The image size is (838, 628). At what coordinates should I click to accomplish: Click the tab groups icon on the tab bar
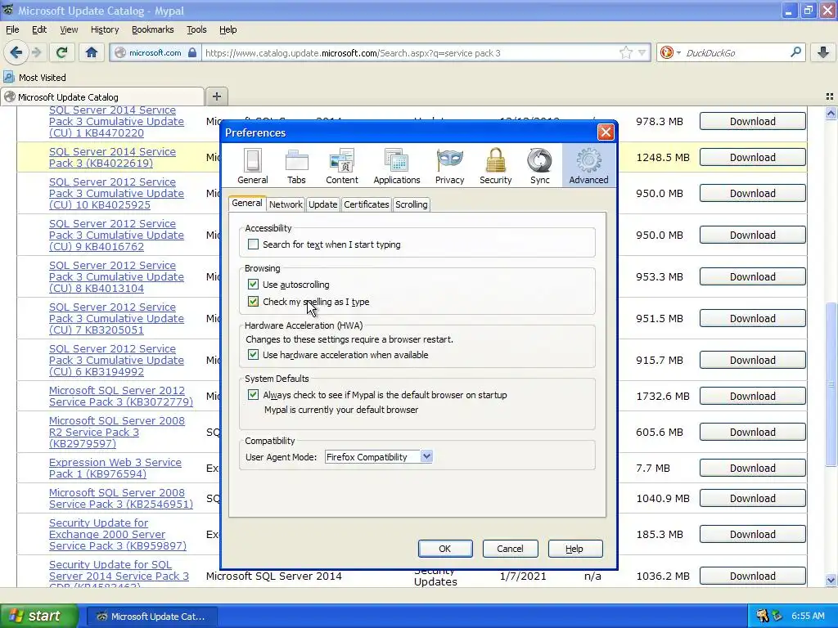click(830, 96)
